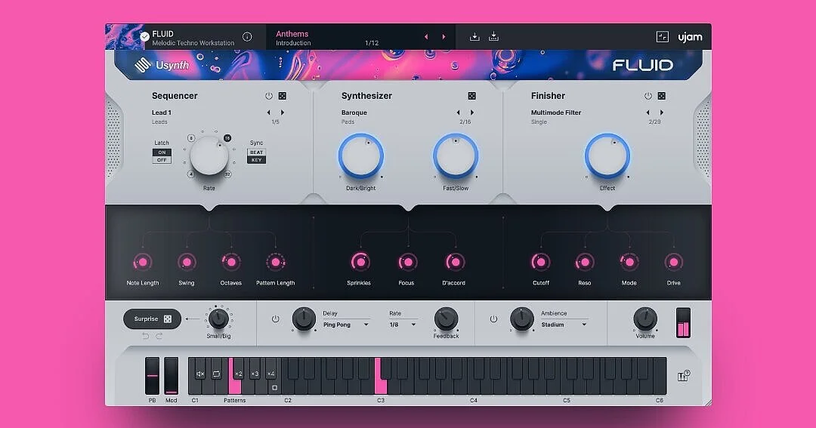Click the Surprise button
Screen dimensions: 816x428
click(153, 319)
